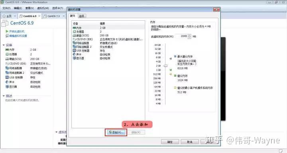Viewport: 287px width, 153px height.
Task: Click the 在此处键入 description text area
Action: 22,100
